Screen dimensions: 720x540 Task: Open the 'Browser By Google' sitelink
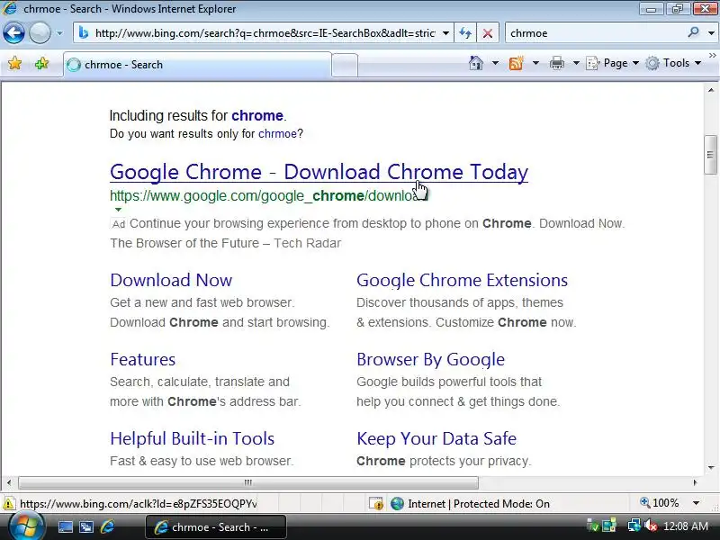pos(431,359)
